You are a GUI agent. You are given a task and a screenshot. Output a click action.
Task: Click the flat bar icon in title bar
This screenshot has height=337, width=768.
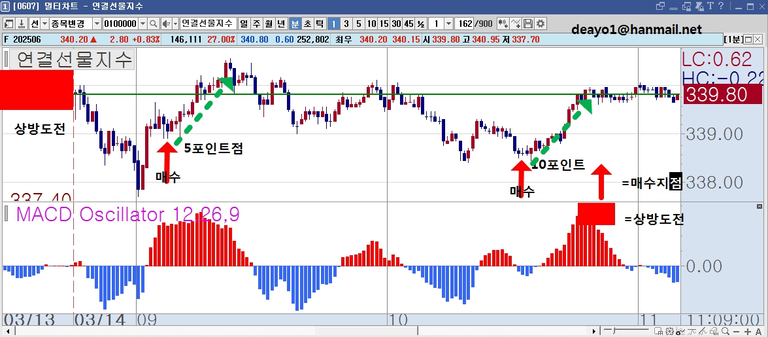tap(673, 9)
